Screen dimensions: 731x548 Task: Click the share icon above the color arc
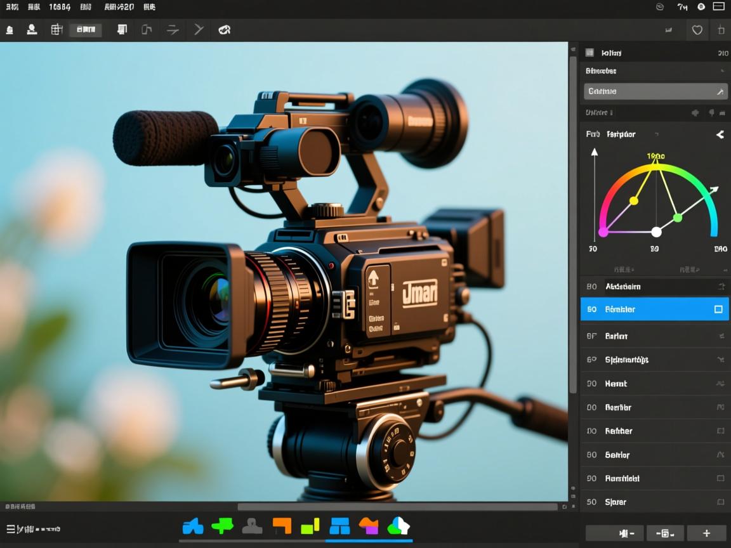click(720, 134)
